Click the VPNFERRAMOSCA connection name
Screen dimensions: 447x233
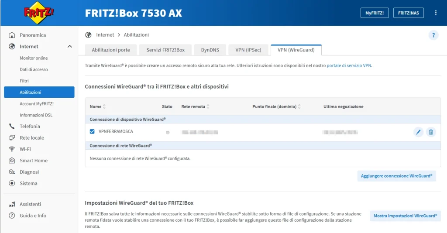tap(116, 131)
